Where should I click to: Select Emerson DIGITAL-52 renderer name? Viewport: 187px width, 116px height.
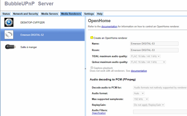pos(32,35)
